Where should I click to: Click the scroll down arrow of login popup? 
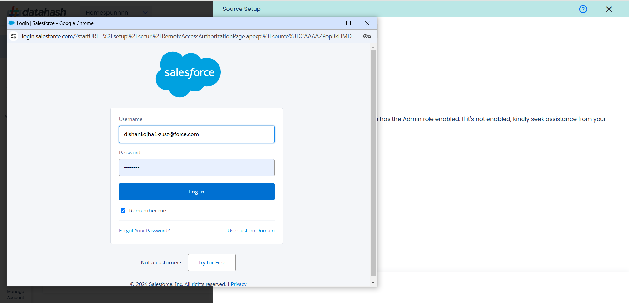click(x=373, y=283)
